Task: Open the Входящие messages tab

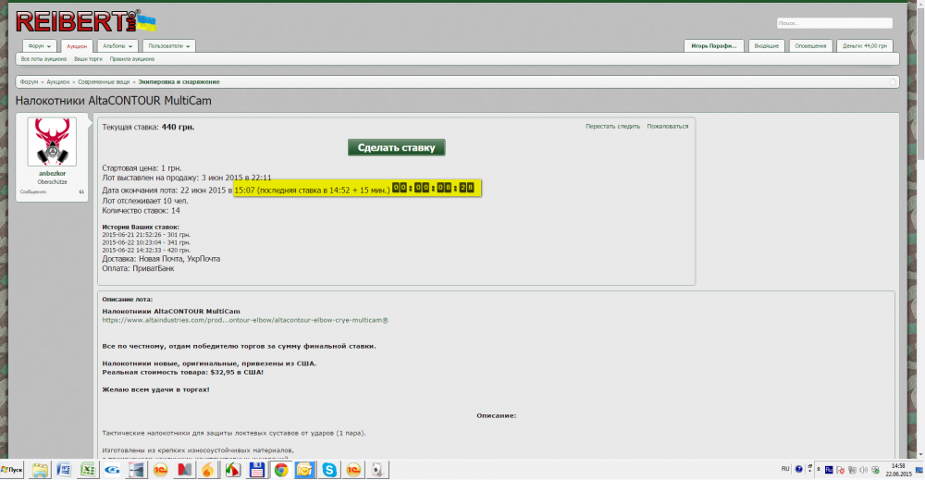Action: 766,45
